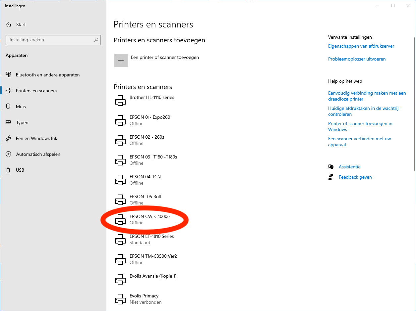Click the EPSON 03 _T180 -T180s printer icon
The height and width of the screenshot is (311, 416).
(x=120, y=160)
